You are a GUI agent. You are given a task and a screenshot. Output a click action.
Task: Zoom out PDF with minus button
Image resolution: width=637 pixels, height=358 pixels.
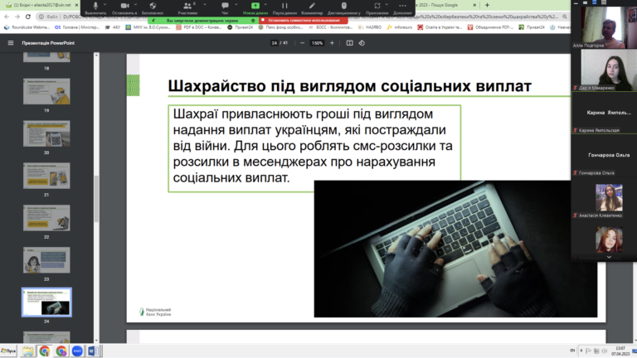pos(302,43)
